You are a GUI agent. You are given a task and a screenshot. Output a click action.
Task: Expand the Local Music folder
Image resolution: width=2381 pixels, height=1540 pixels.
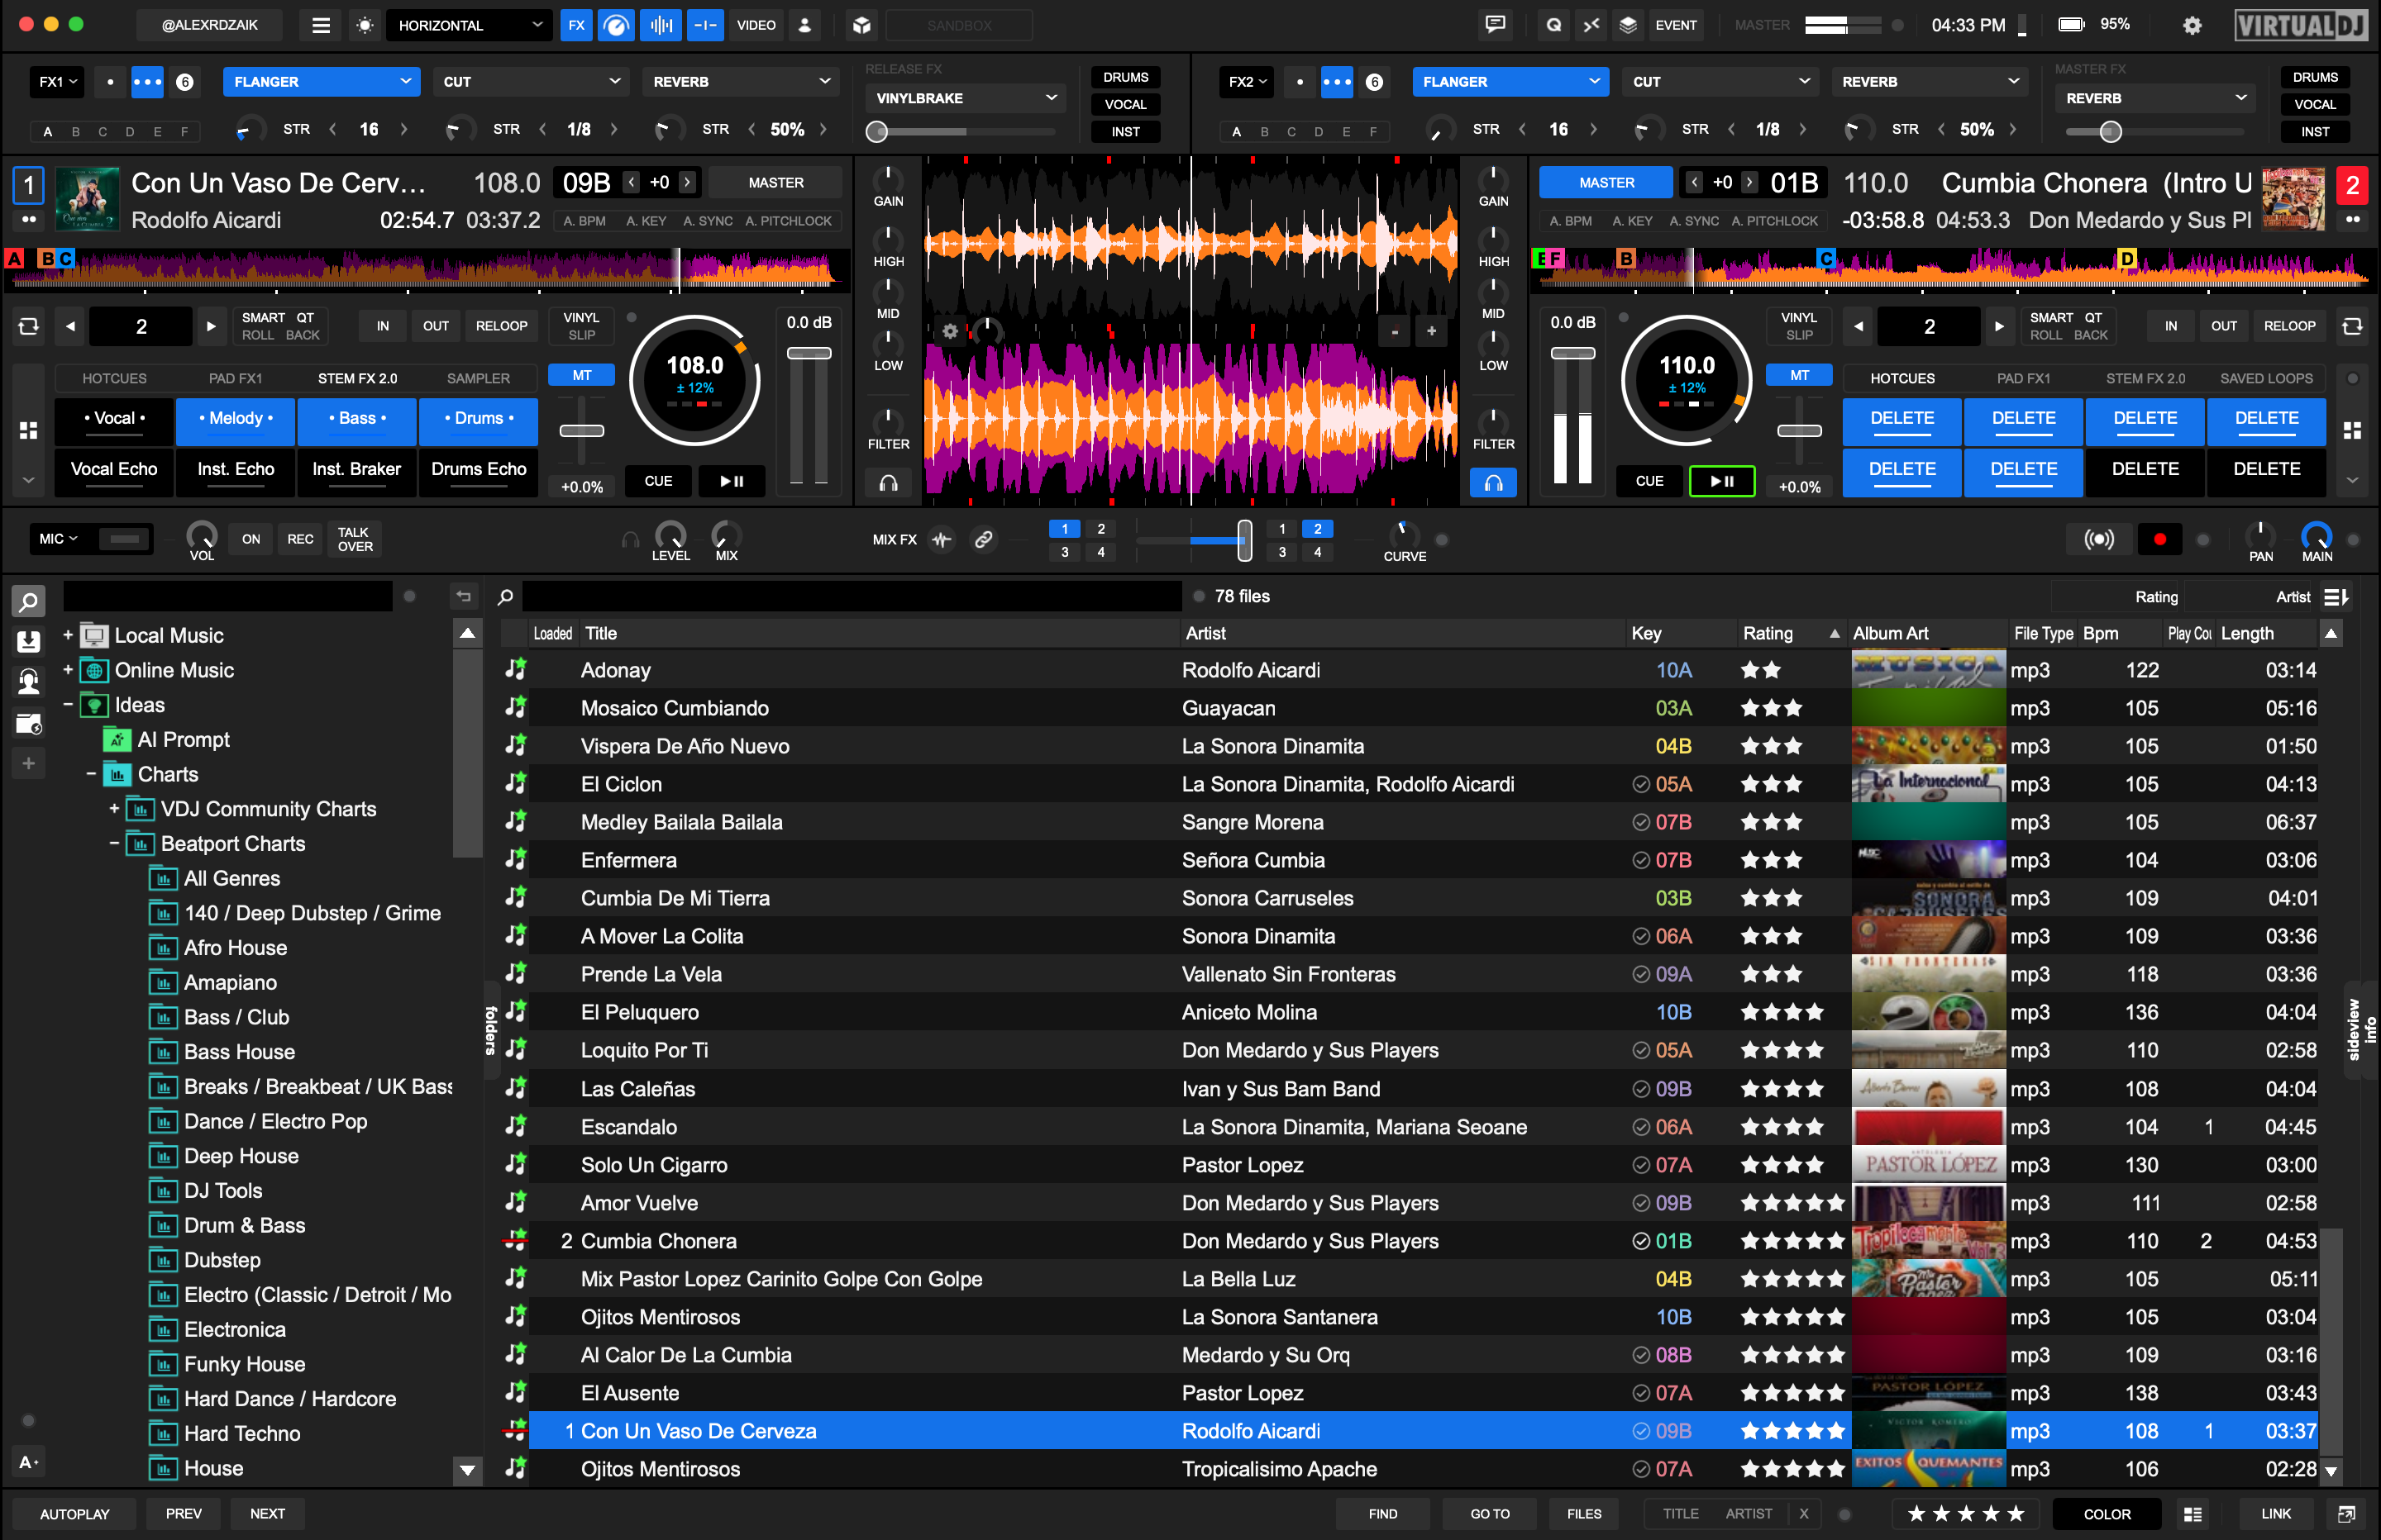click(68, 635)
